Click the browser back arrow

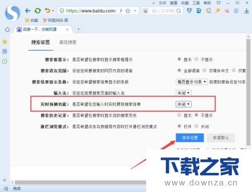point(28,11)
